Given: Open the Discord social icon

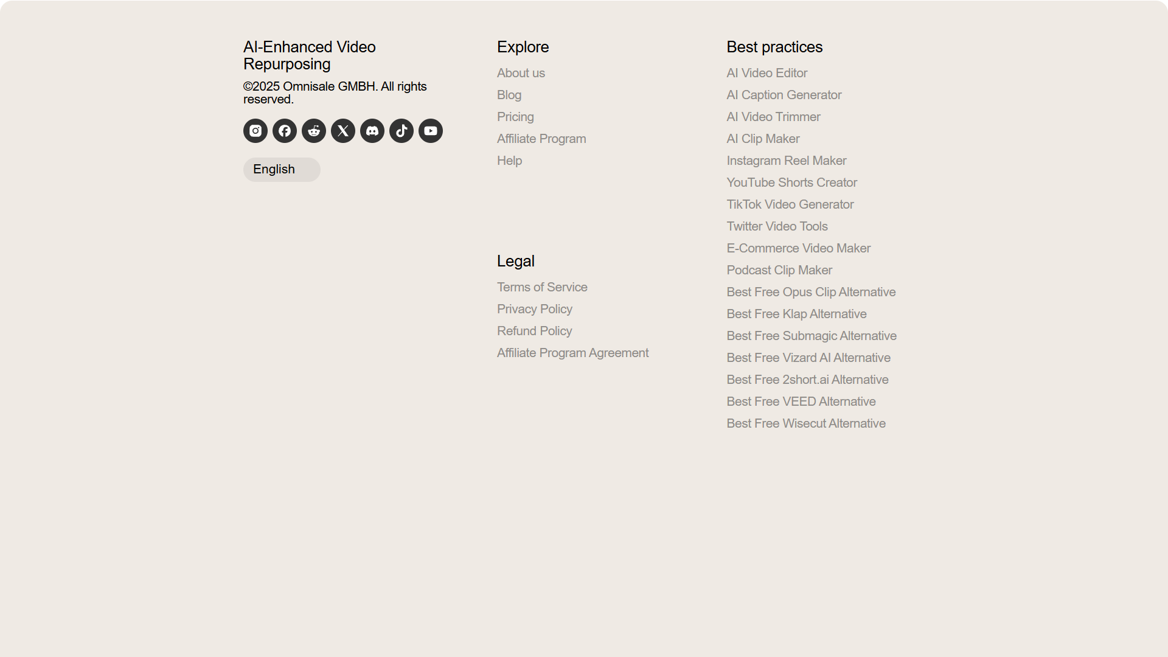Looking at the screenshot, I should click(x=372, y=131).
